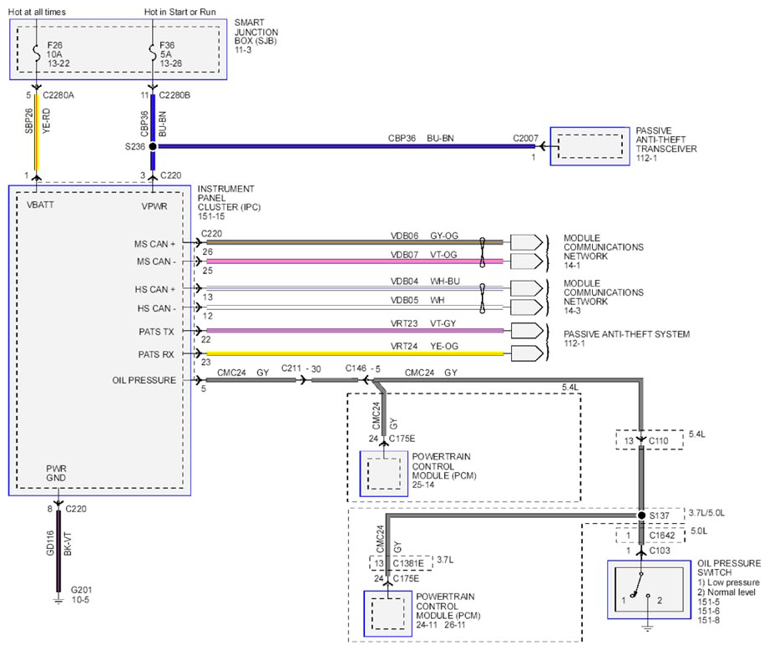The width and height of the screenshot is (769, 650).
Task: Click the "C146 - 5" connector label
Action: point(363,368)
